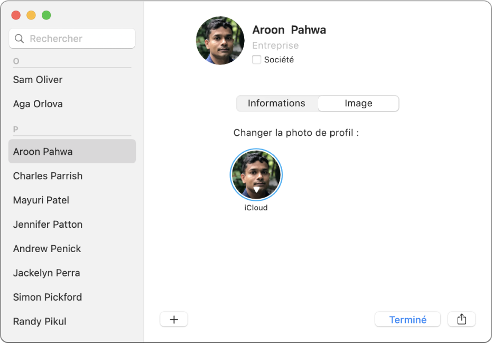Click the add contact (+) button
This screenshot has height=343, width=492.
click(x=174, y=319)
